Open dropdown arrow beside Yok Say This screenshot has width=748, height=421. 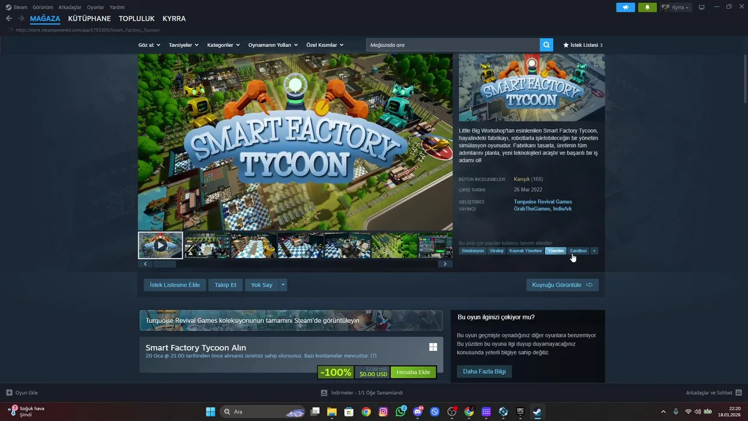pyautogui.click(x=283, y=285)
